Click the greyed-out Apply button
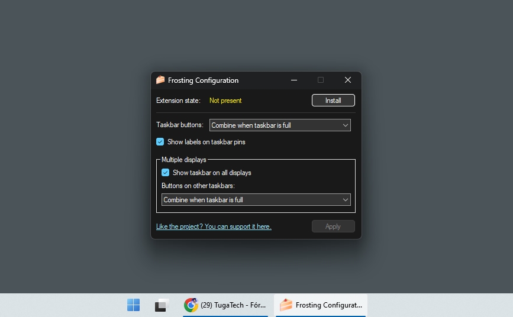Viewport: 513px width, 317px height. [x=333, y=227]
